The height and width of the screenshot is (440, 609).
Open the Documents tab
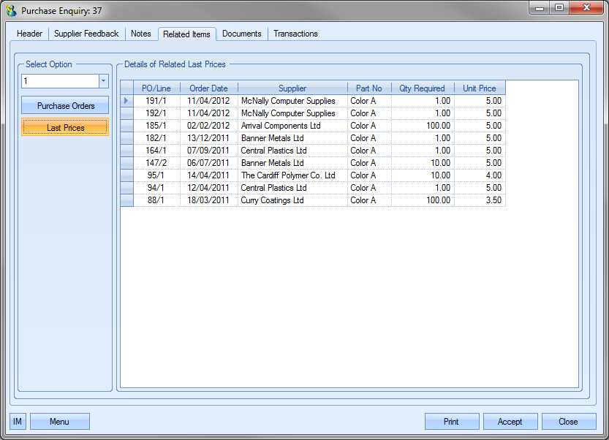tap(241, 34)
